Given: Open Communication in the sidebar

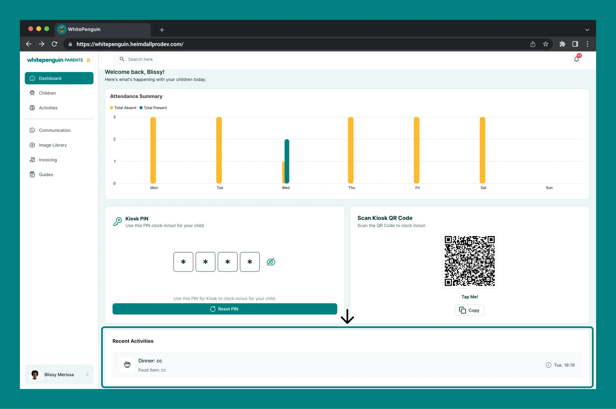Looking at the screenshot, I should pyautogui.click(x=59, y=130).
